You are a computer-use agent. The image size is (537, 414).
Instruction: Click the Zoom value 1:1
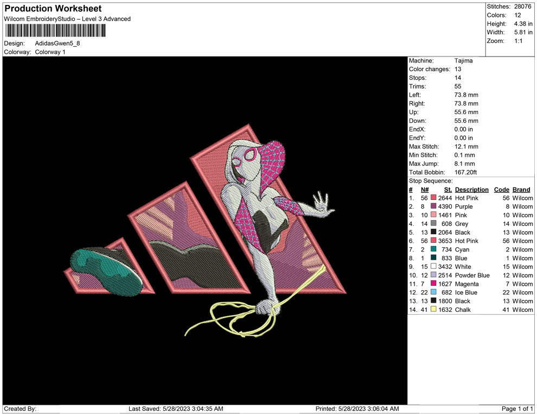pyautogui.click(x=518, y=41)
